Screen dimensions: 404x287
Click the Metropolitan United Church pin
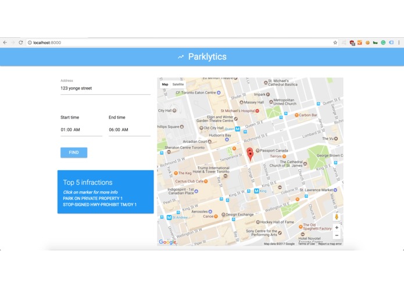coord(271,102)
